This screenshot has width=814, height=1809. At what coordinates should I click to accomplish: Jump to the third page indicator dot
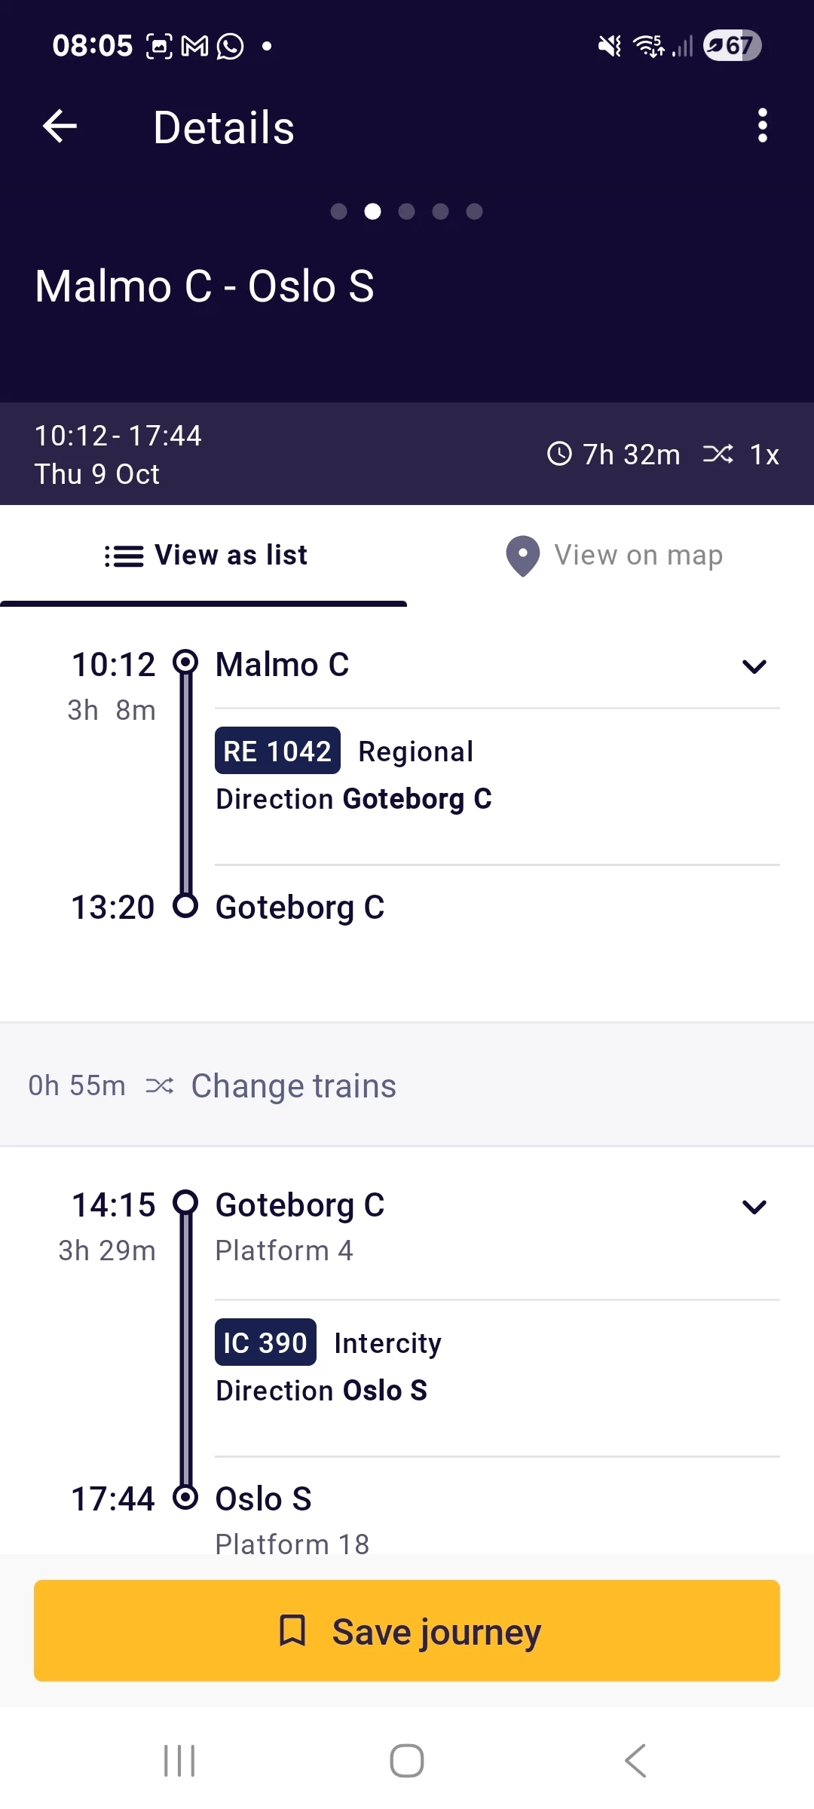(x=407, y=212)
